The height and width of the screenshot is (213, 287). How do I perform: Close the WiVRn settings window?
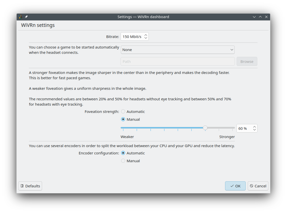(266, 17)
